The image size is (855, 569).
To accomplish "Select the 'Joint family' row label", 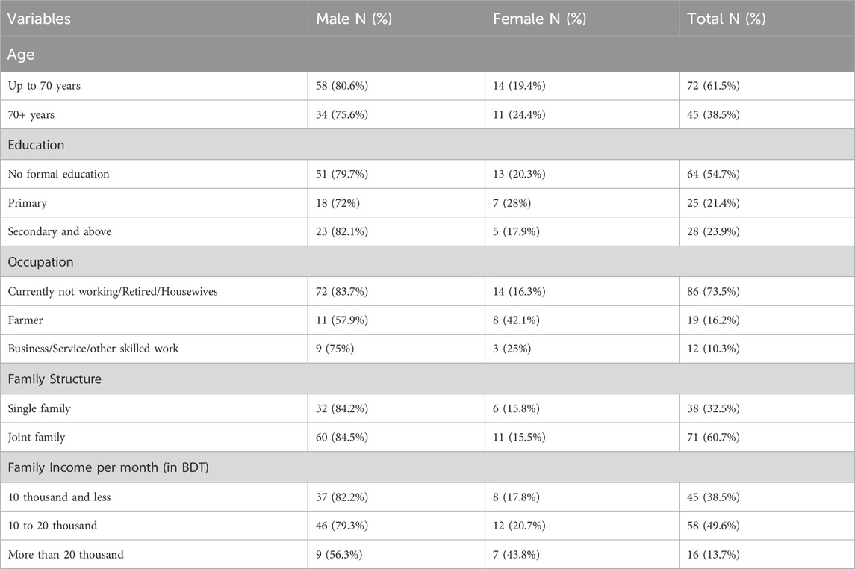I will pos(37,437).
